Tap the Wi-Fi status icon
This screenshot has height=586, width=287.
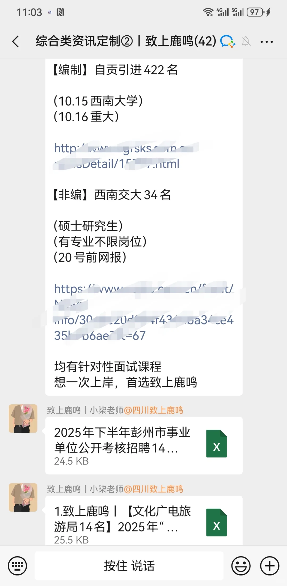click(208, 12)
